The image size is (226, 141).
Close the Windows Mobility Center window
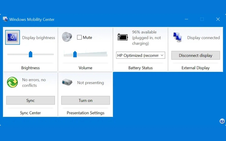[218, 19]
